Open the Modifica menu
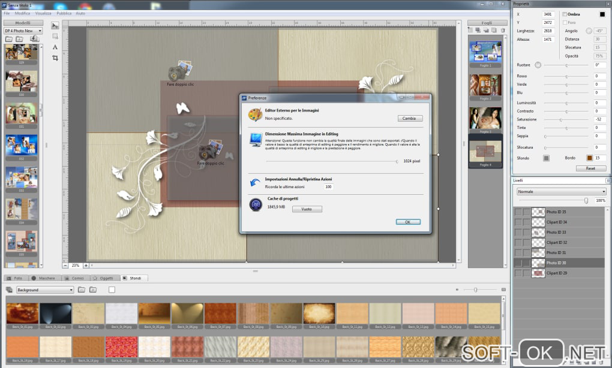Viewport: 612px width, 368px height. (x=22, y=13)
